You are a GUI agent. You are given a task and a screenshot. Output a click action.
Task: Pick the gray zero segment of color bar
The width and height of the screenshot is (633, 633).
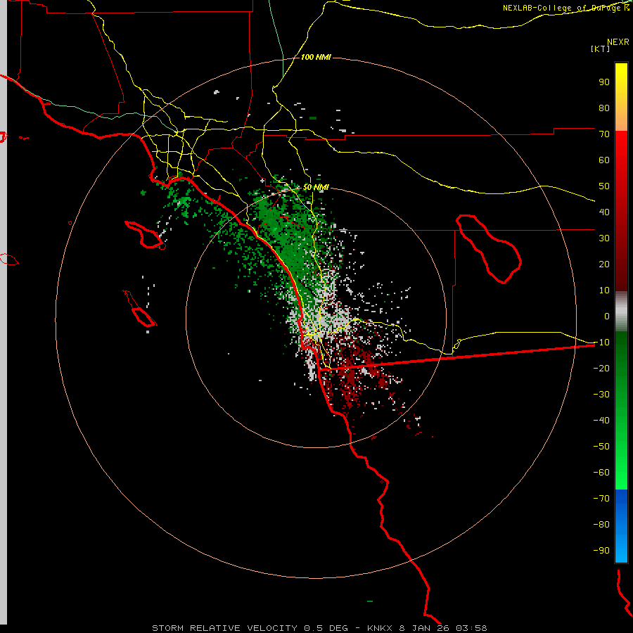[621, 312]
